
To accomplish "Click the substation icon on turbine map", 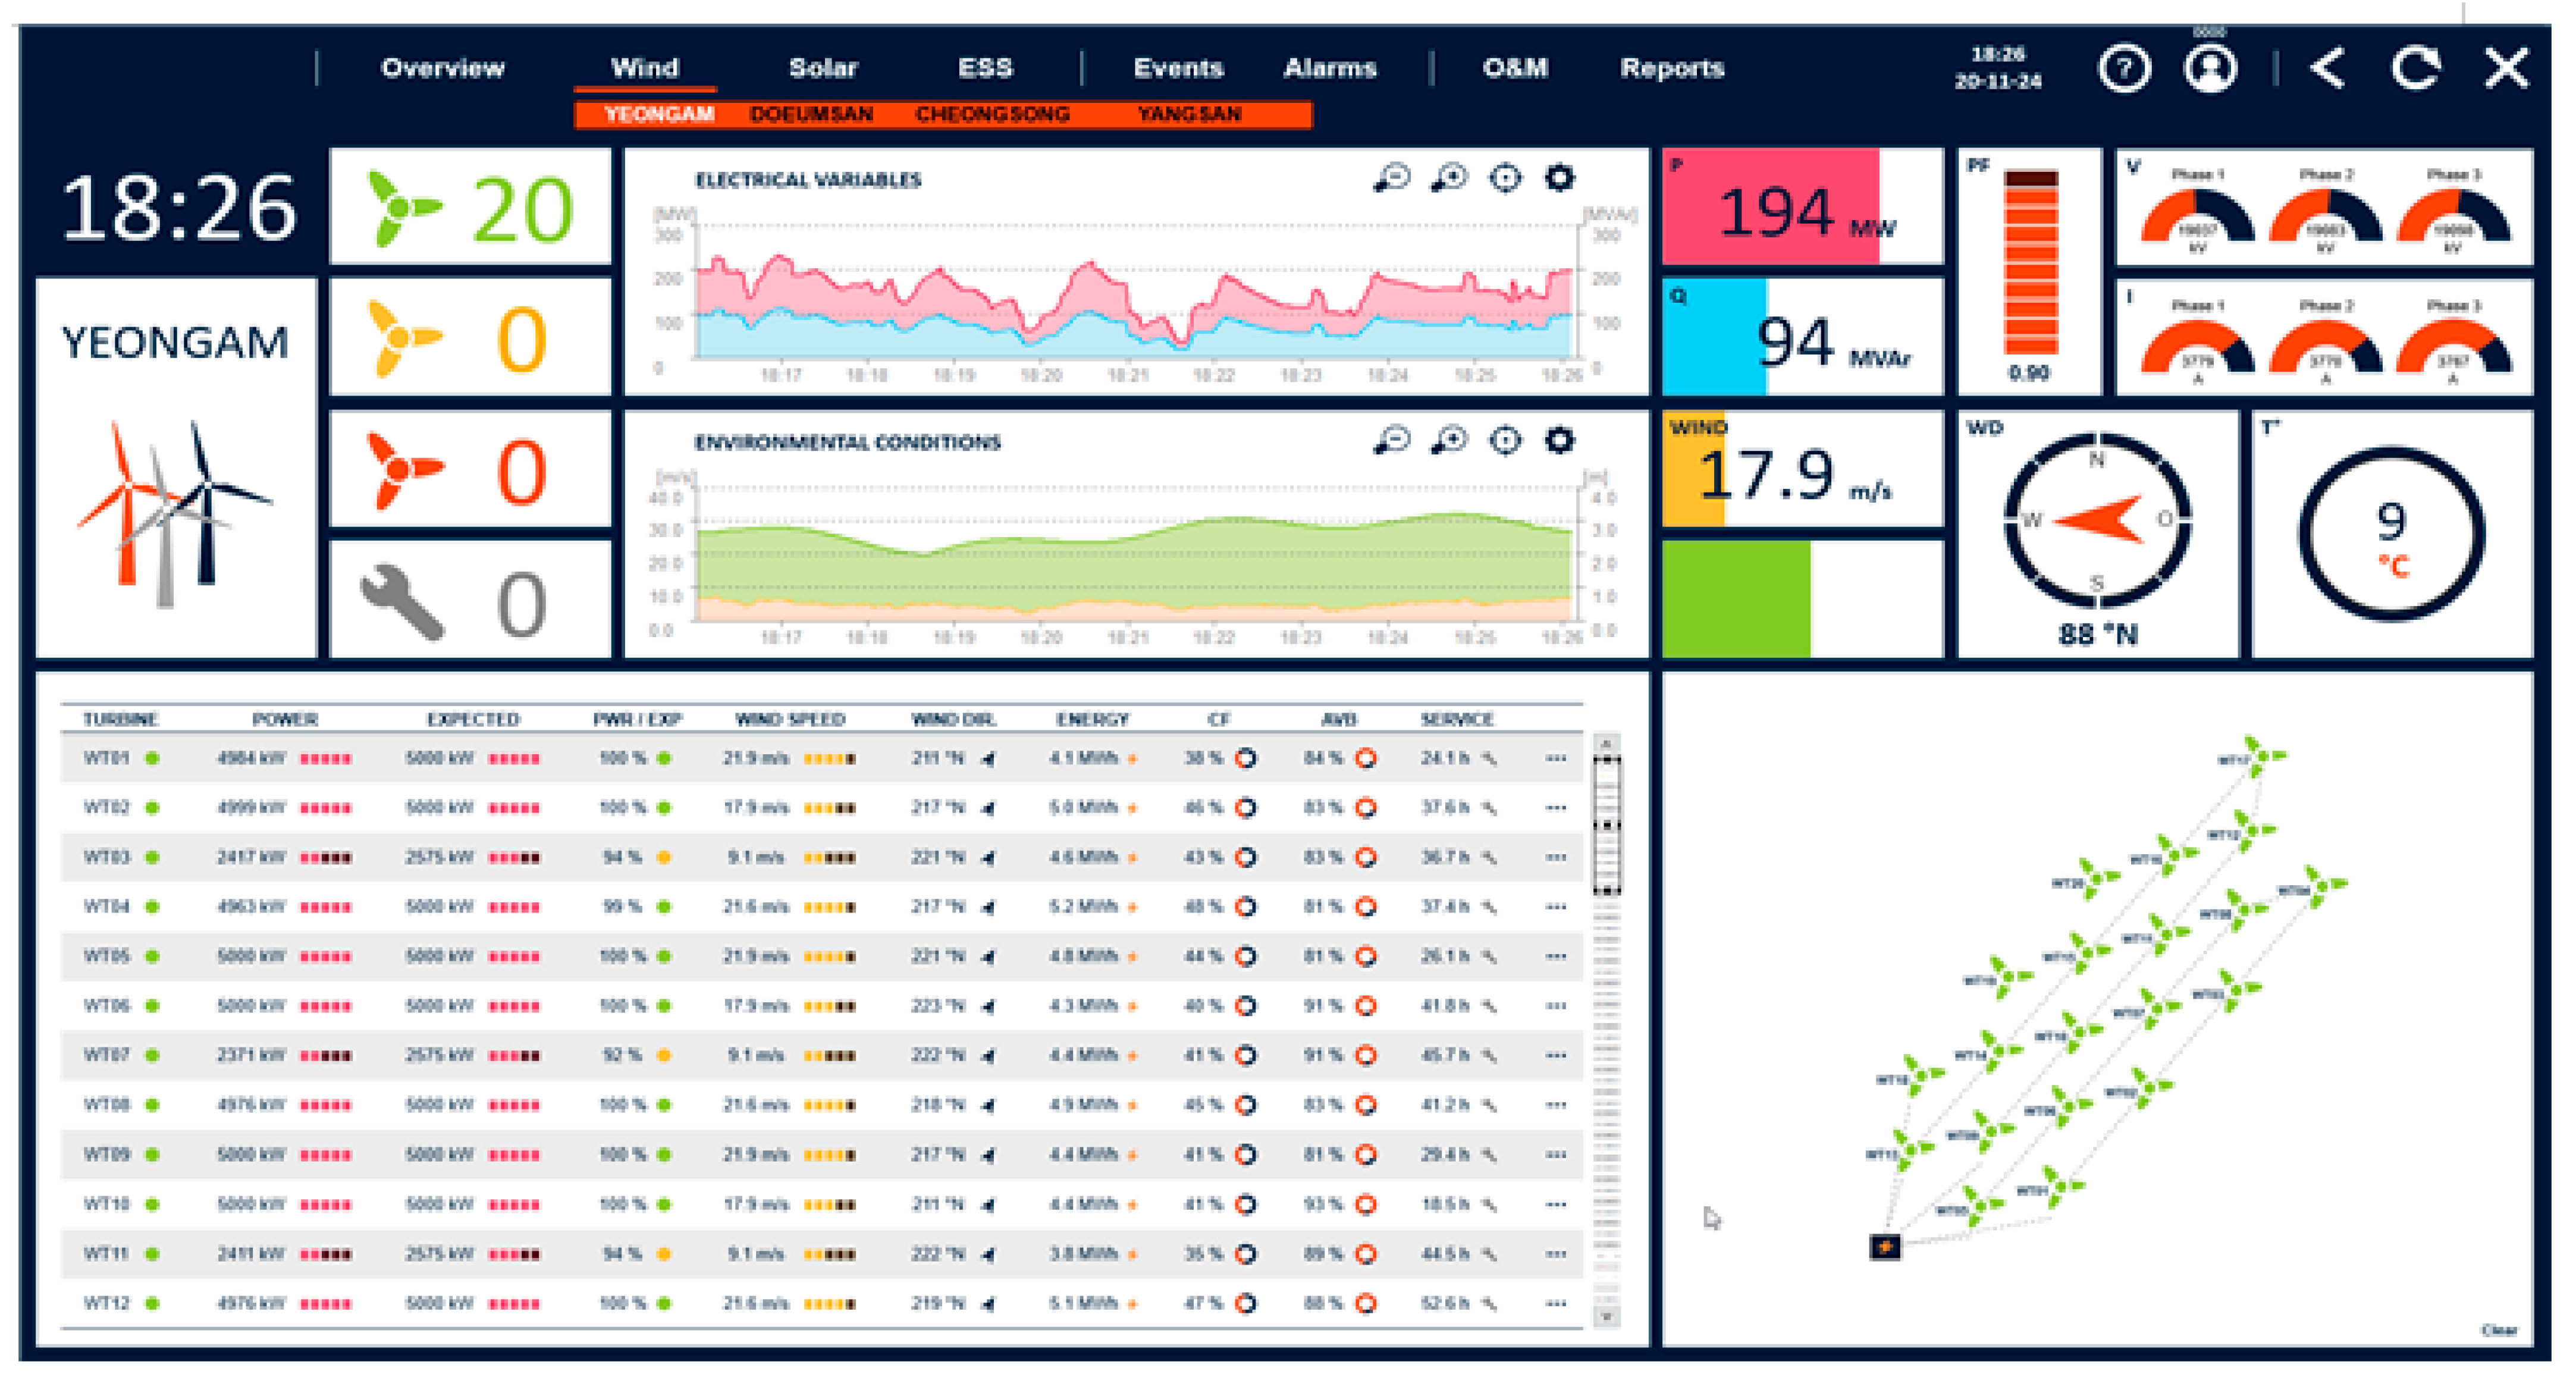I will pos(1884,1247).
